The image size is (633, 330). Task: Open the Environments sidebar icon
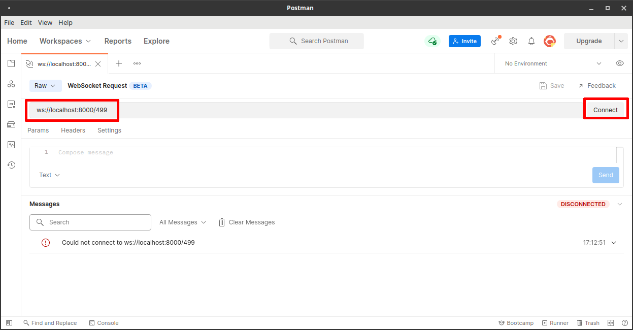pyautogui.click(x=11, y=104)
